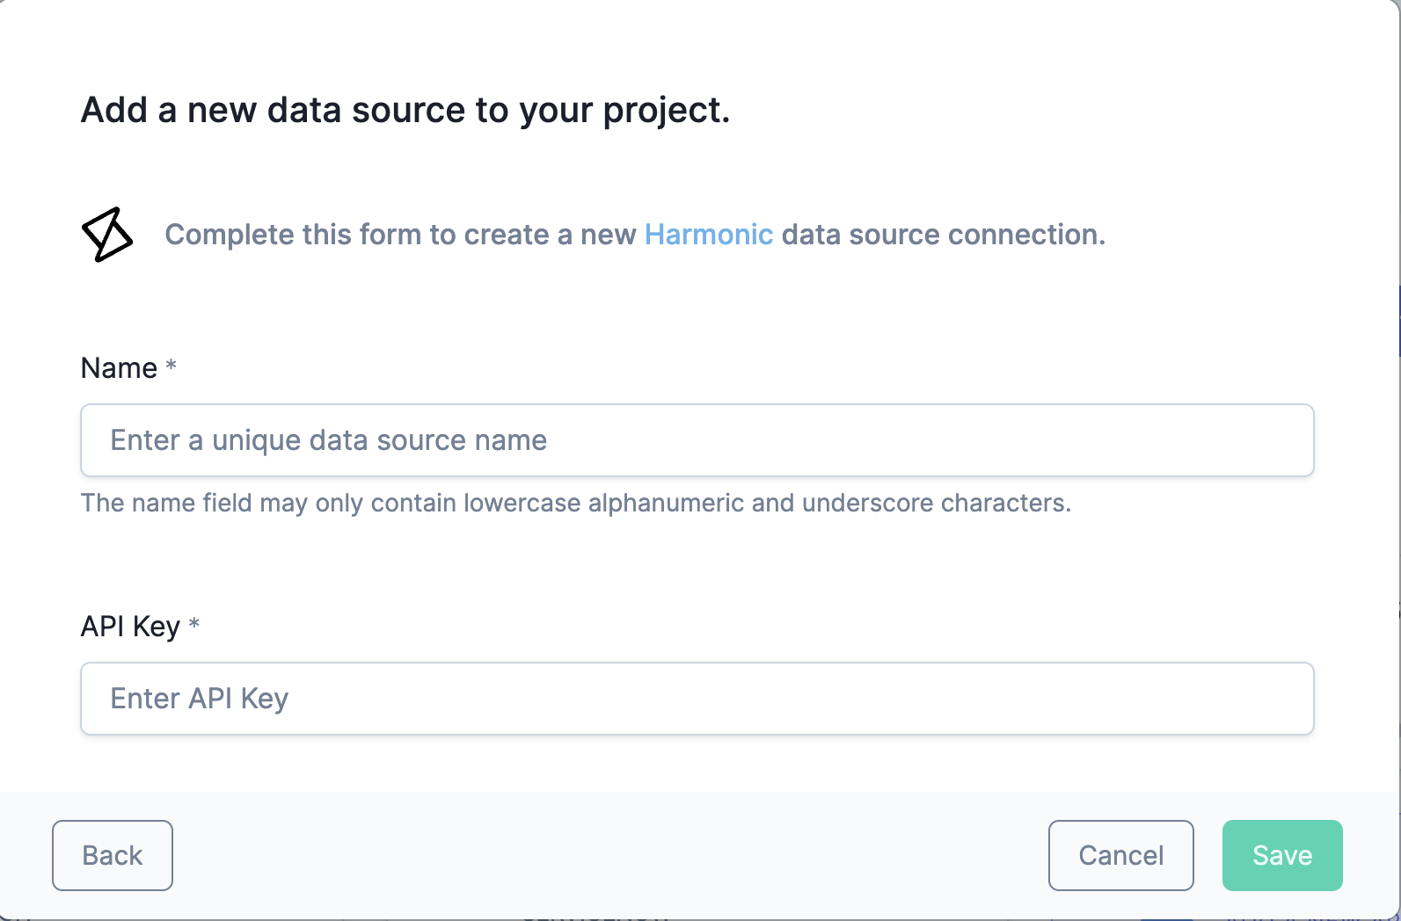Focus the API Key input field

[x=697, y=699]
